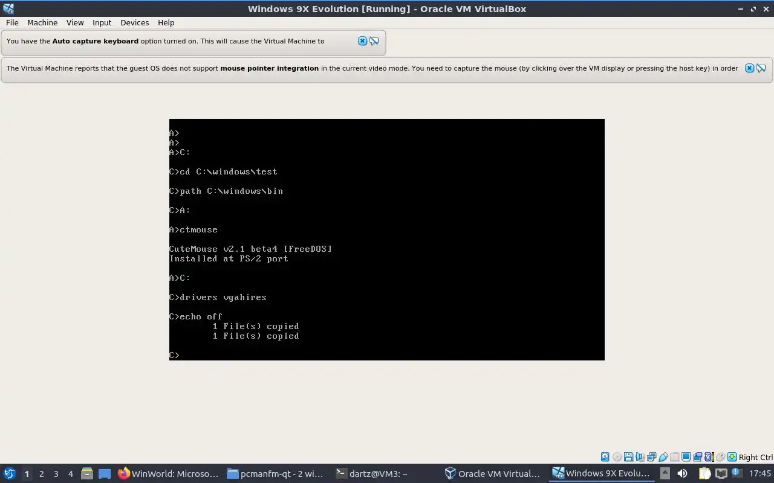774x483 pixels.
Task: Click the 'C>path C:\windows\bin' line
Action: pos(226,191)
